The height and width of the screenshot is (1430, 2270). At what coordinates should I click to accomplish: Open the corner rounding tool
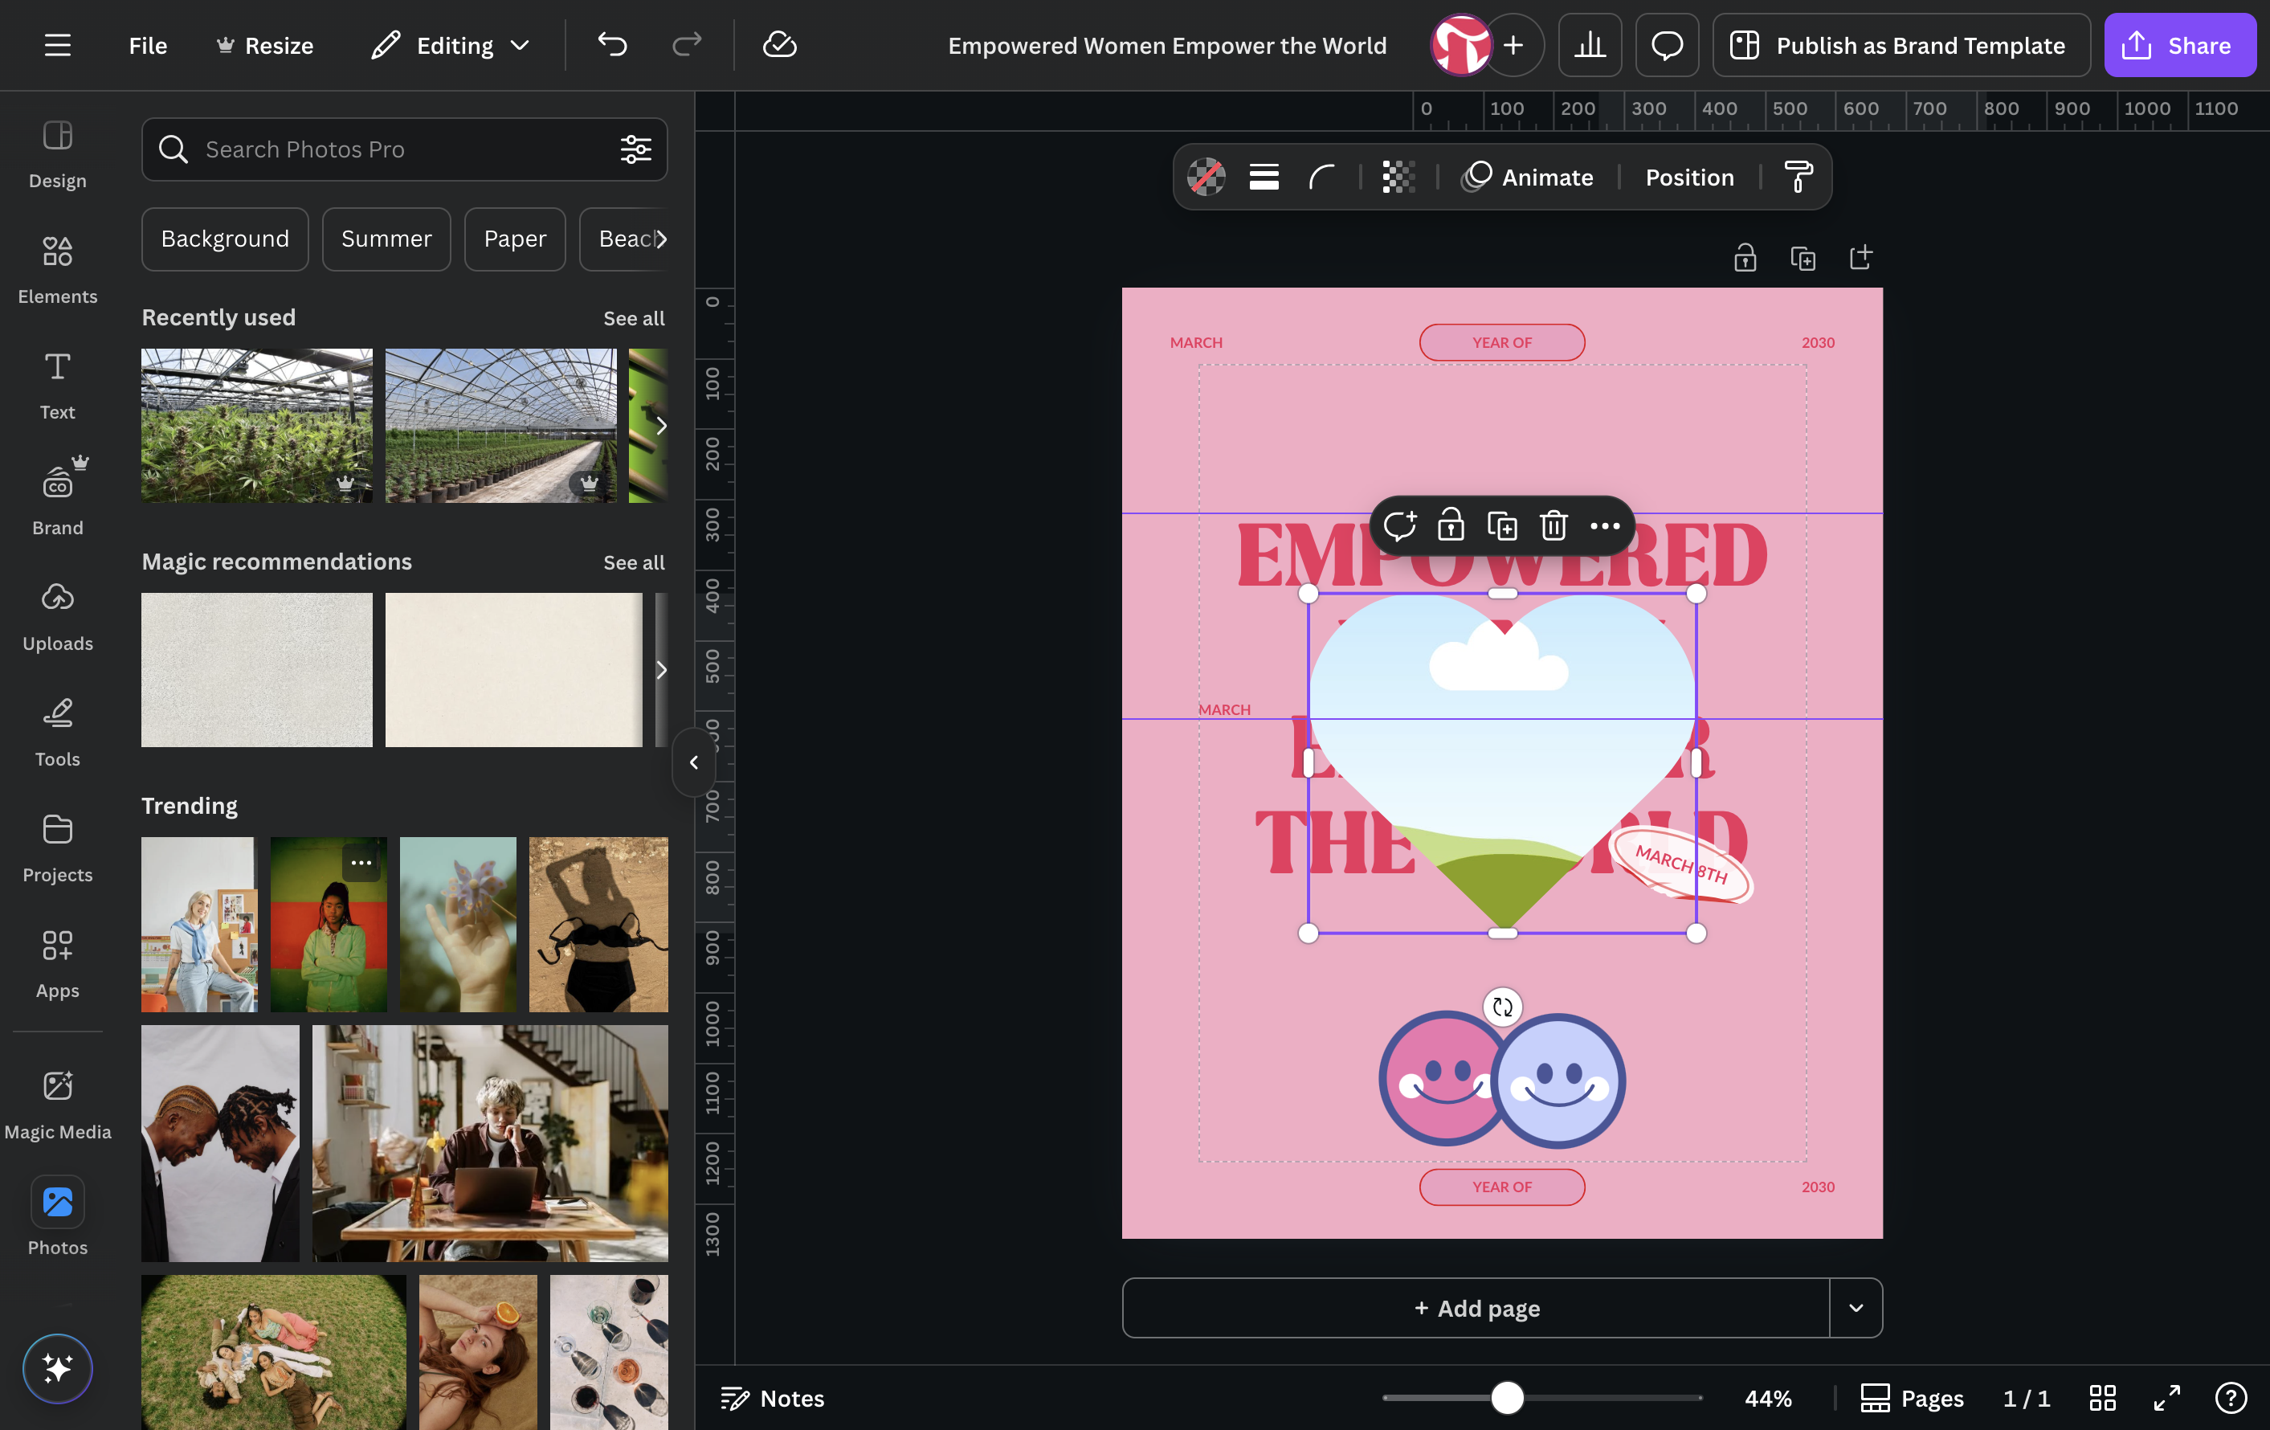point(1321,178)
